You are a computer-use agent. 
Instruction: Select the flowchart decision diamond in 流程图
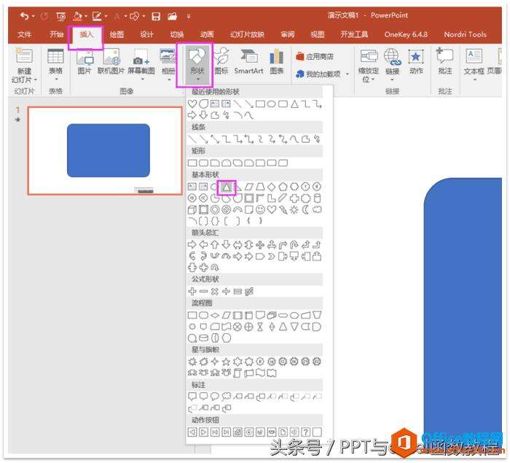(x=215, y=315)
